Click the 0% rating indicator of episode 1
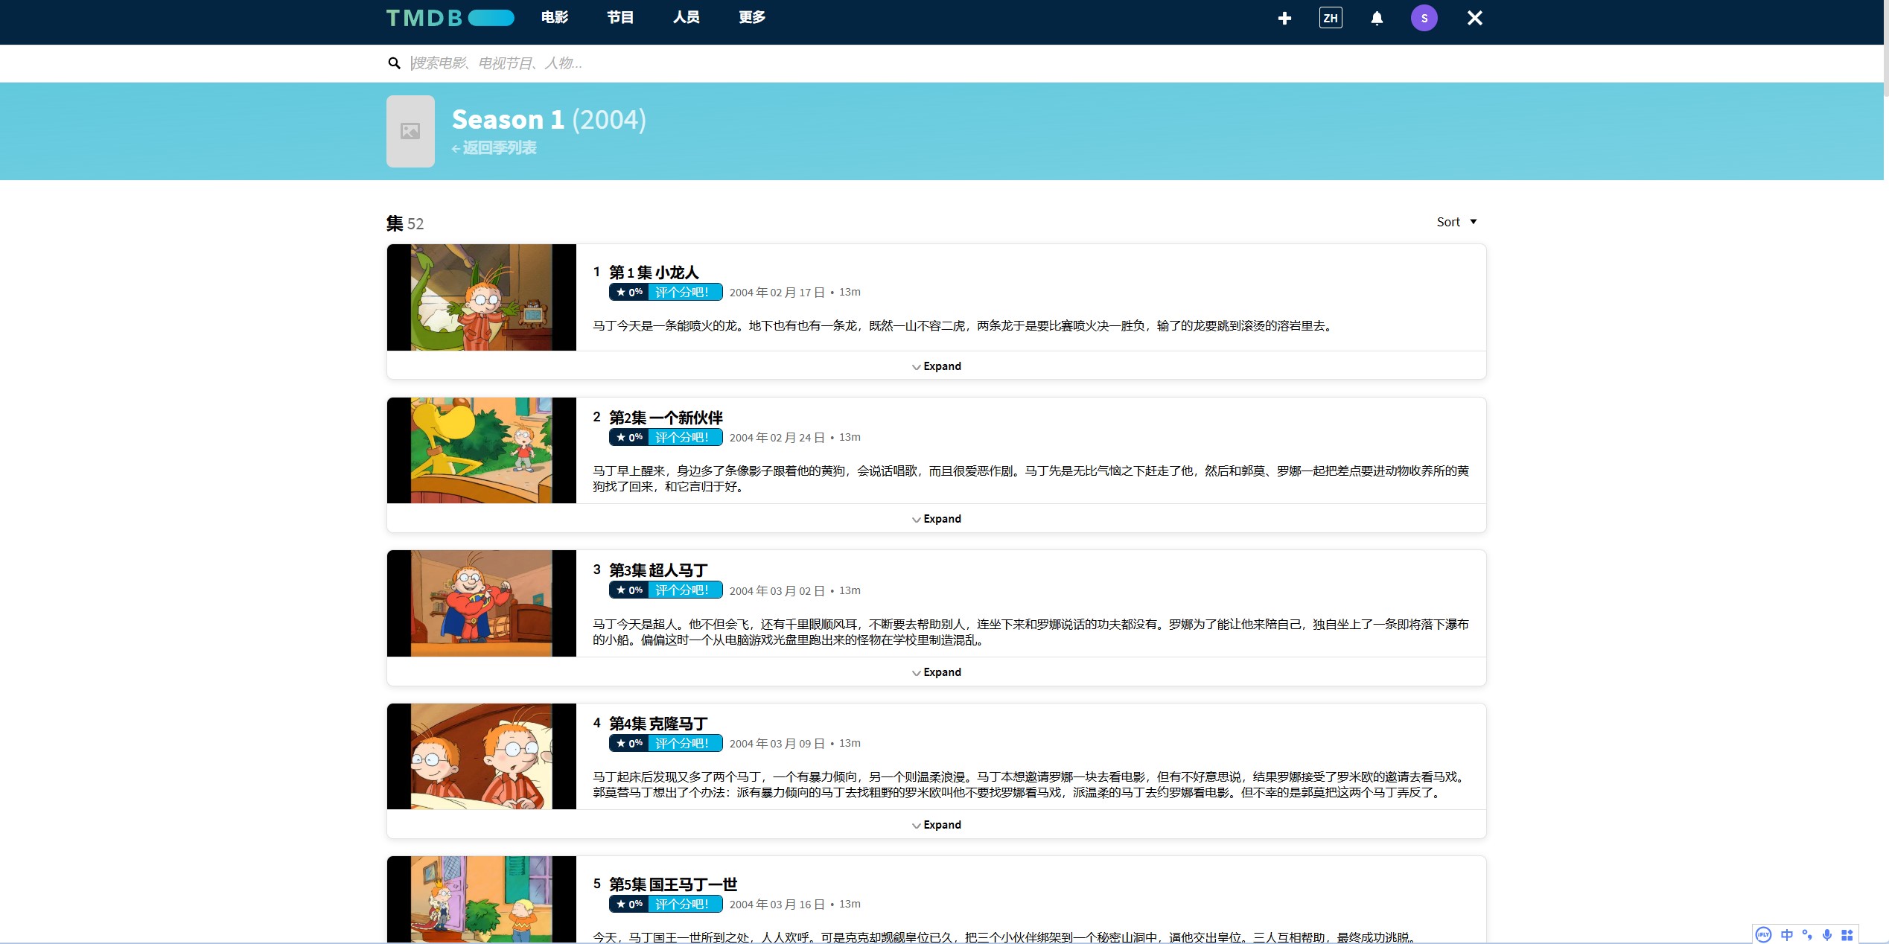Image resolution: width=1889 pixels, height=944 pixels. tap(629, 292)
